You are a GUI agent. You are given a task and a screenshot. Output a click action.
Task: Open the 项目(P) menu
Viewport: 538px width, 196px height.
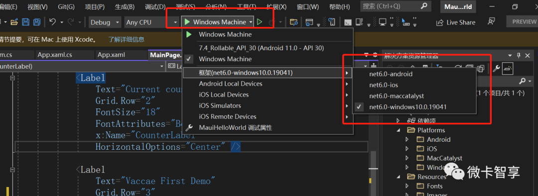[95, 6]
